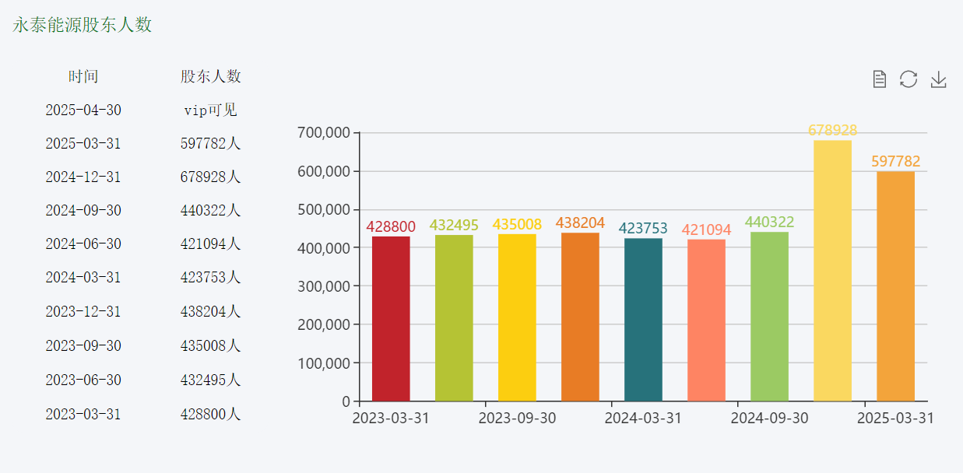Click the 435008人 table value
This screenshot has height=473, width=963.
click(x=211, y=346)
